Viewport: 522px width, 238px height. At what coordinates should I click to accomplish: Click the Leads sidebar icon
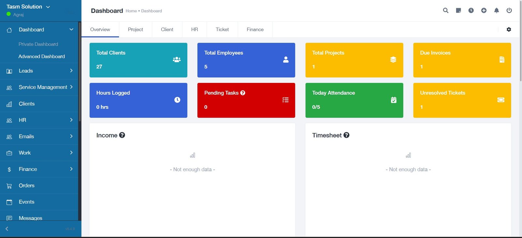coord(9,71)
